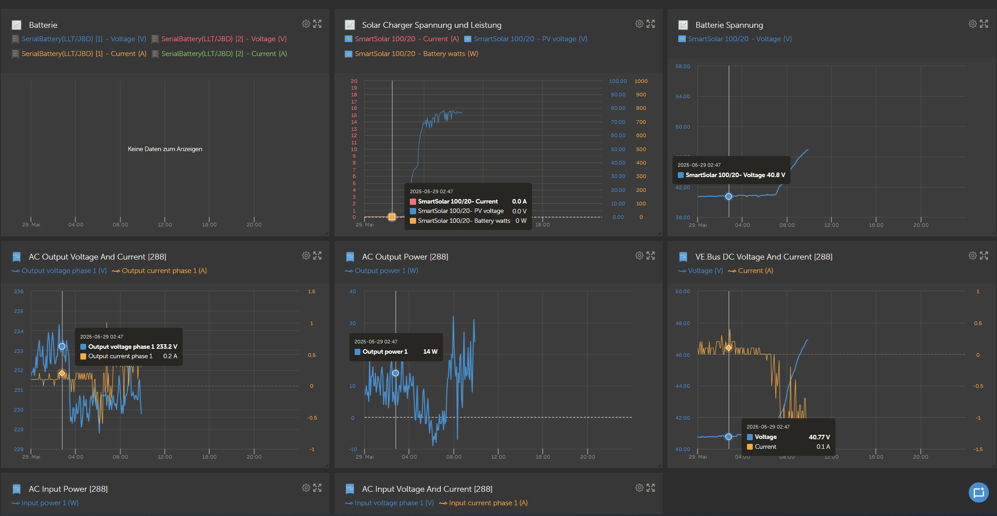This screenshot has width=997, height=516.
Task: Click 'AC Output Power [288]' title
Action: click(x=405, y=257)
